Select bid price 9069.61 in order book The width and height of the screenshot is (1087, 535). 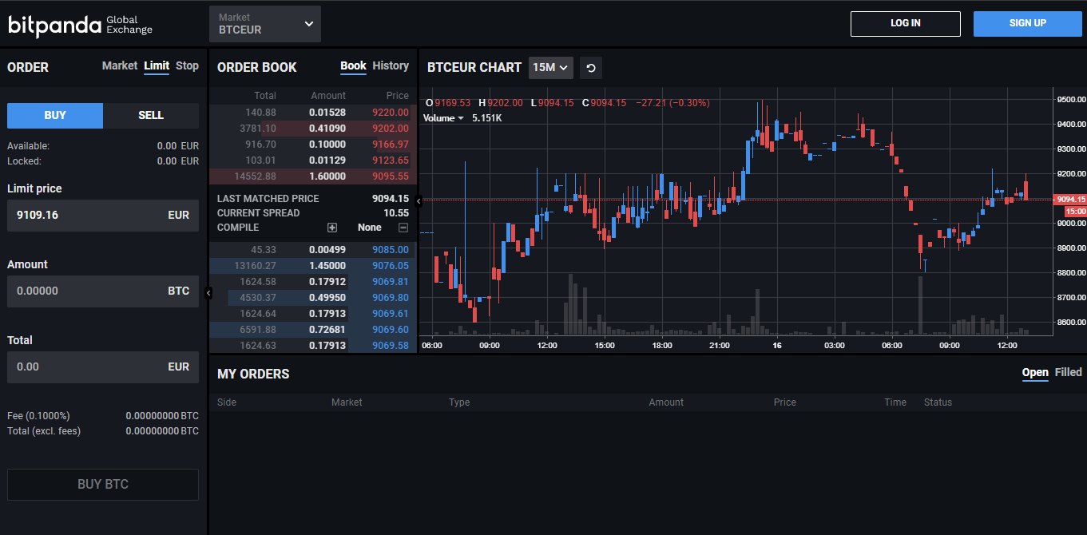point(391,314)
